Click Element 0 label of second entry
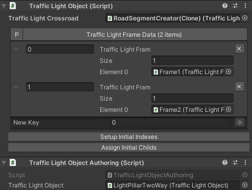Screen dimensions: 252x190 click(x=113, y=110)
